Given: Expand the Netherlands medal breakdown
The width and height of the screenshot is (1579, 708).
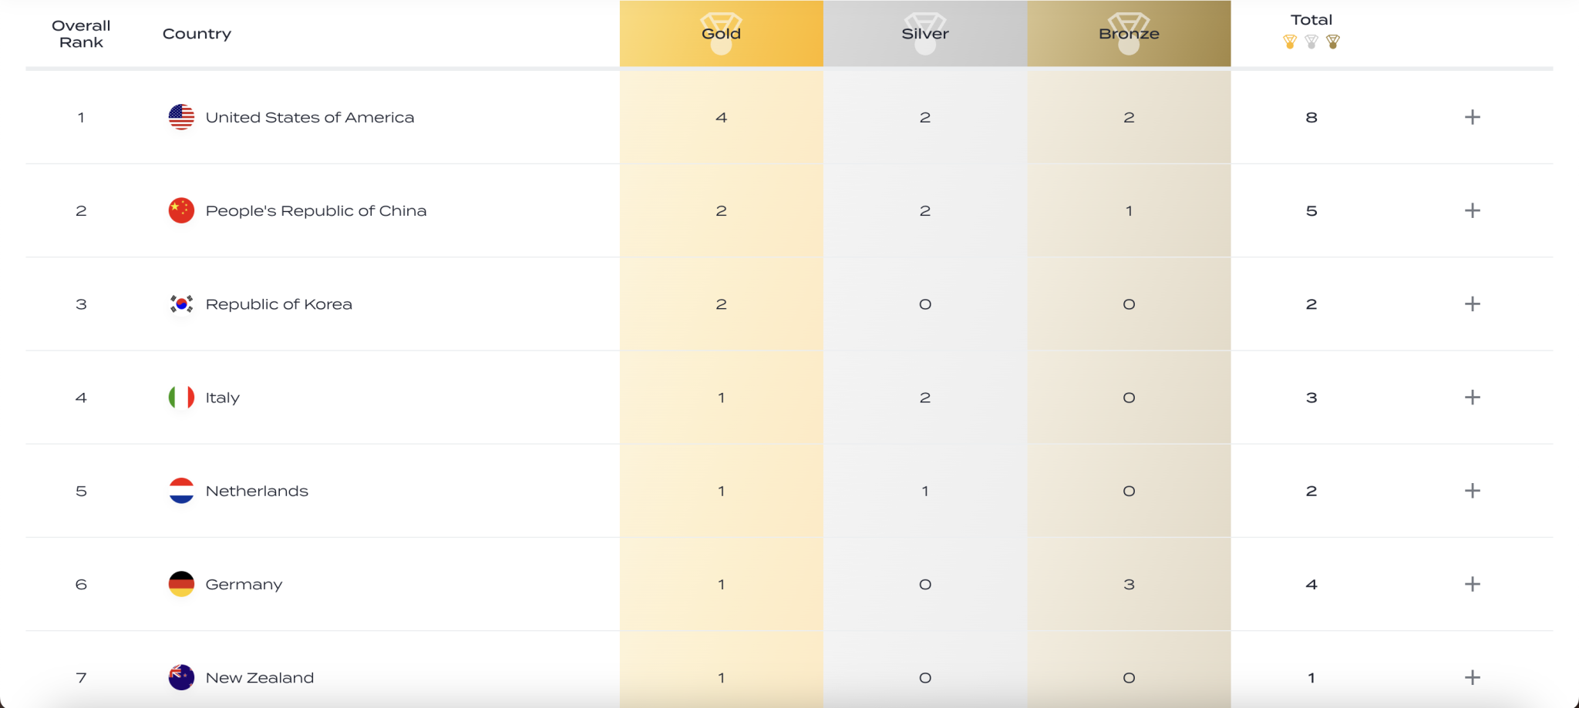Looking at the screenshot, I should [x=1472, y=491].
